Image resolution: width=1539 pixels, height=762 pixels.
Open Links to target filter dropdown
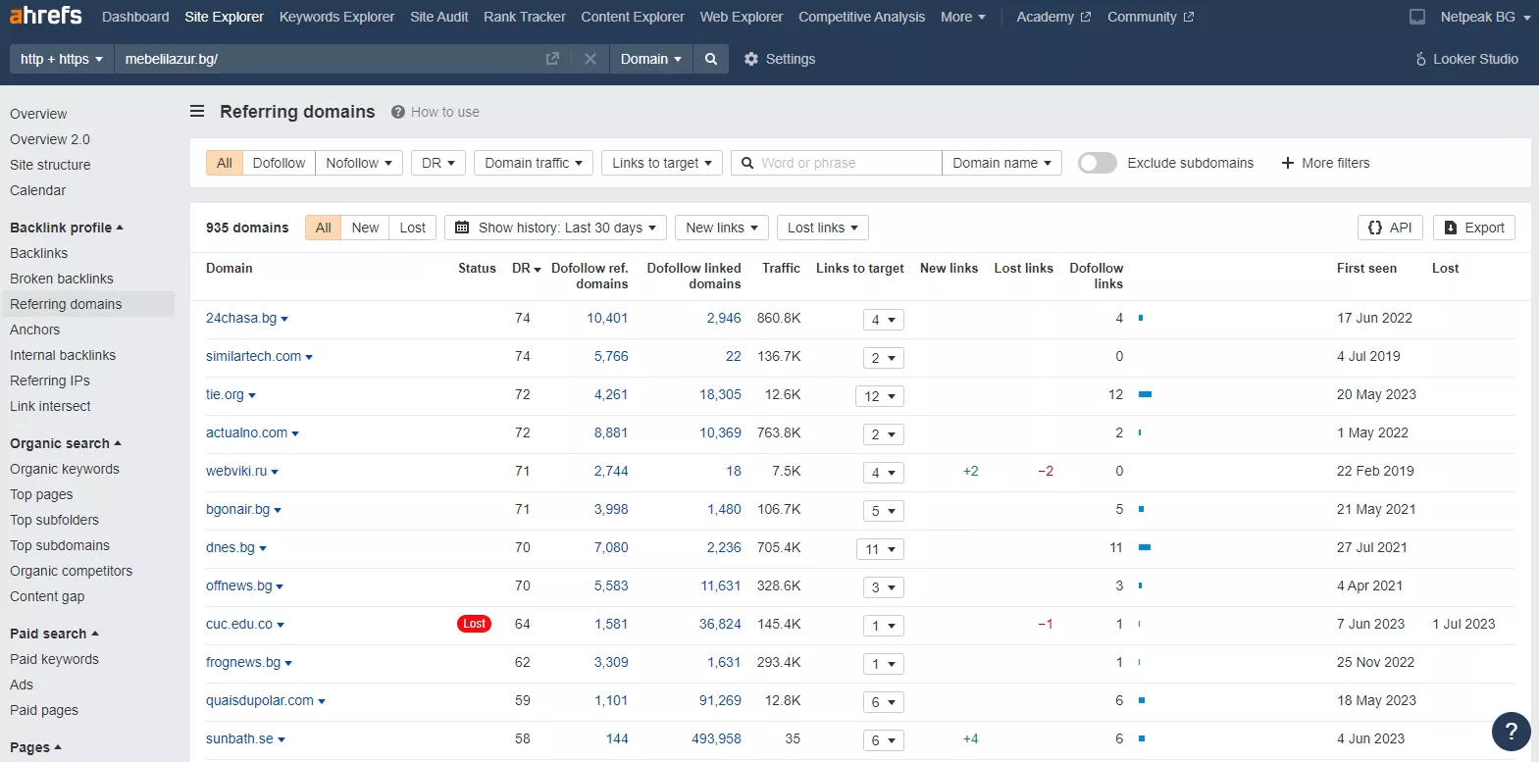click(x=662, y=163)
